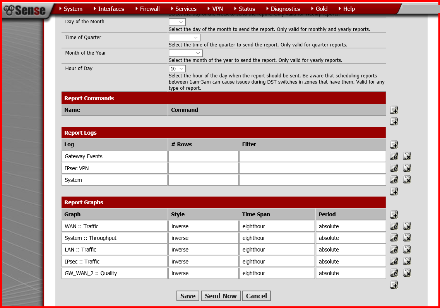Edit the LAN :: Traffic graph
The width and height of the screenshot is (440, 308).
click(394, 250)
